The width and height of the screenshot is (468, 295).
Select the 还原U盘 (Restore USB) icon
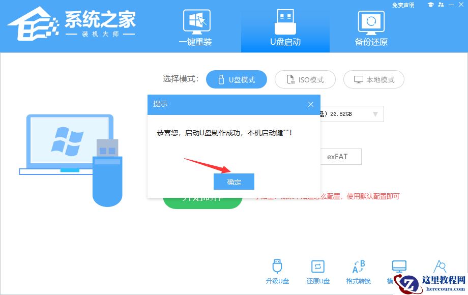318,267
